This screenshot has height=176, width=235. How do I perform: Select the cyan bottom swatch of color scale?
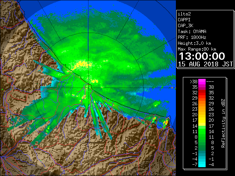click(202, 165)
